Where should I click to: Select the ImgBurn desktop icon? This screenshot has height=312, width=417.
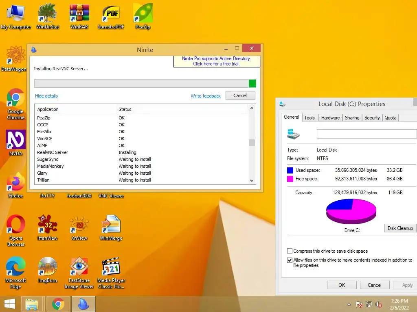coord(48,270)
